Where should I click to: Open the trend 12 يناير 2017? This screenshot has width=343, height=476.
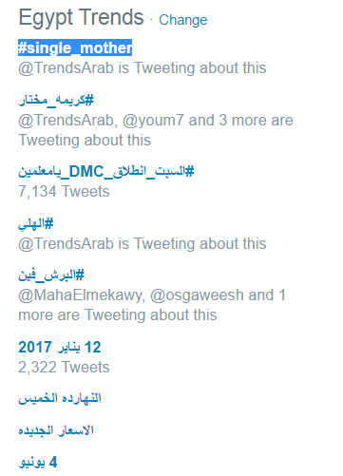(60, 347)
